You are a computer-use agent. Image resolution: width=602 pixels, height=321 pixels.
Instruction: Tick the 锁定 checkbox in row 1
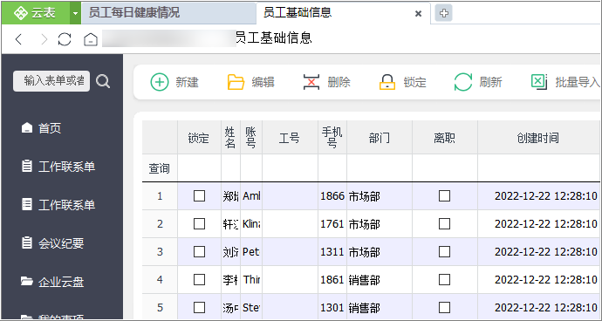click(199, 195)
